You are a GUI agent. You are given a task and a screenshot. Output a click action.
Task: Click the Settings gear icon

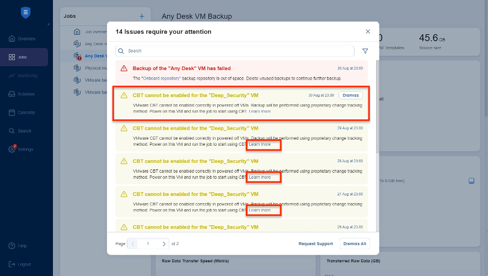click(12, 149)
